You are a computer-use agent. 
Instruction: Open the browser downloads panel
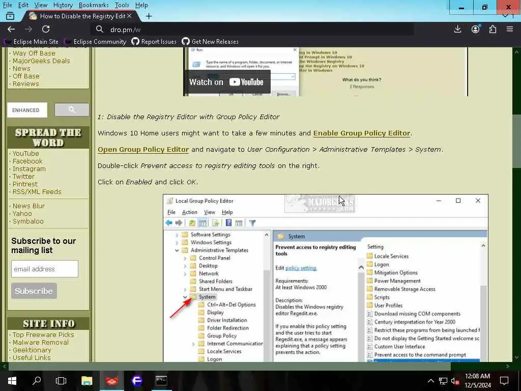point(458,29)
